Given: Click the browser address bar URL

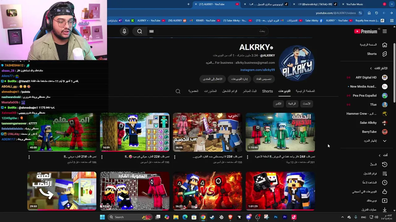Looking at the screenshot, I should tap(336, 13).
